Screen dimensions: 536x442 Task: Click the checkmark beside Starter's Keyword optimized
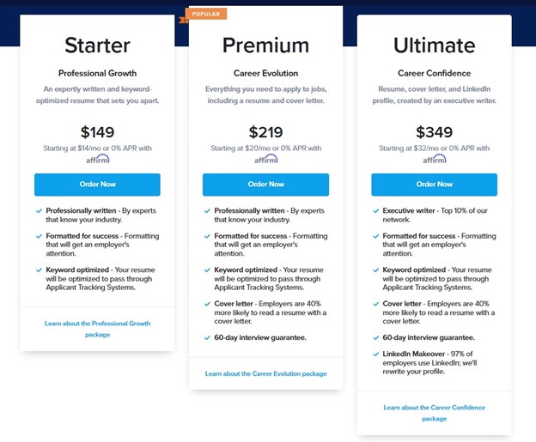point(39,270)
